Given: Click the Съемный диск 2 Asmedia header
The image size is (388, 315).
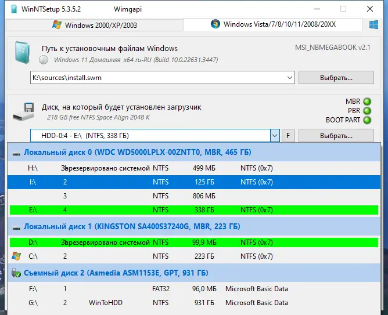Looking at the screenshot, I should [x=194, y=273].
